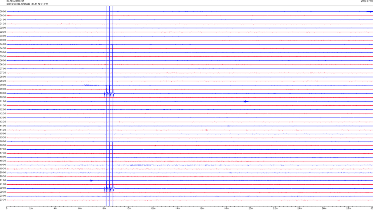Click the 00:30 trace time label
Image resolution: width=373 pixels, height=210 pixels.
tap(3, 16)
